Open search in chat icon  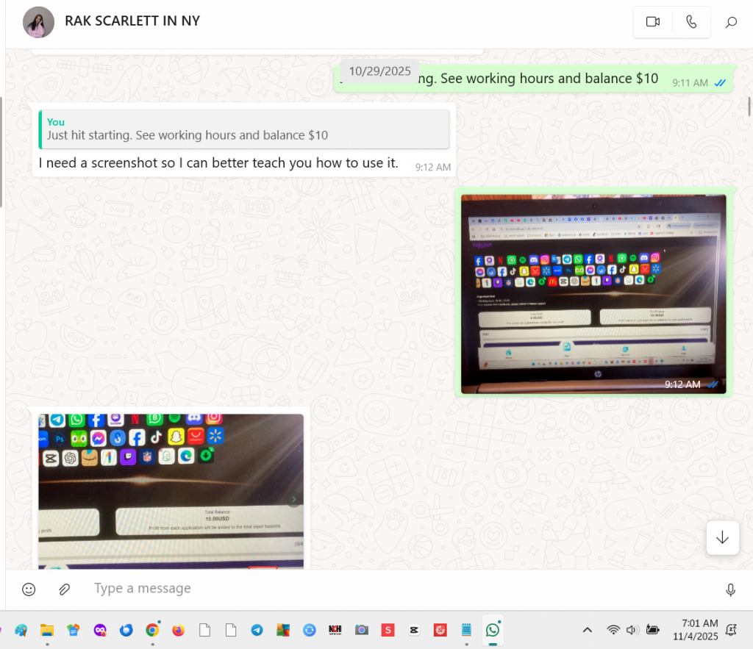click(x=731, y=22)
